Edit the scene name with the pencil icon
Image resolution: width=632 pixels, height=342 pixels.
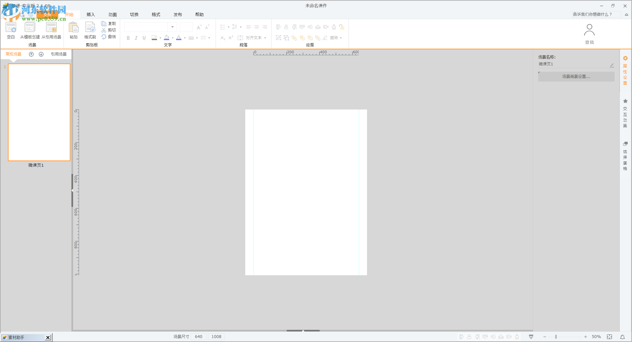coord(612,65)
